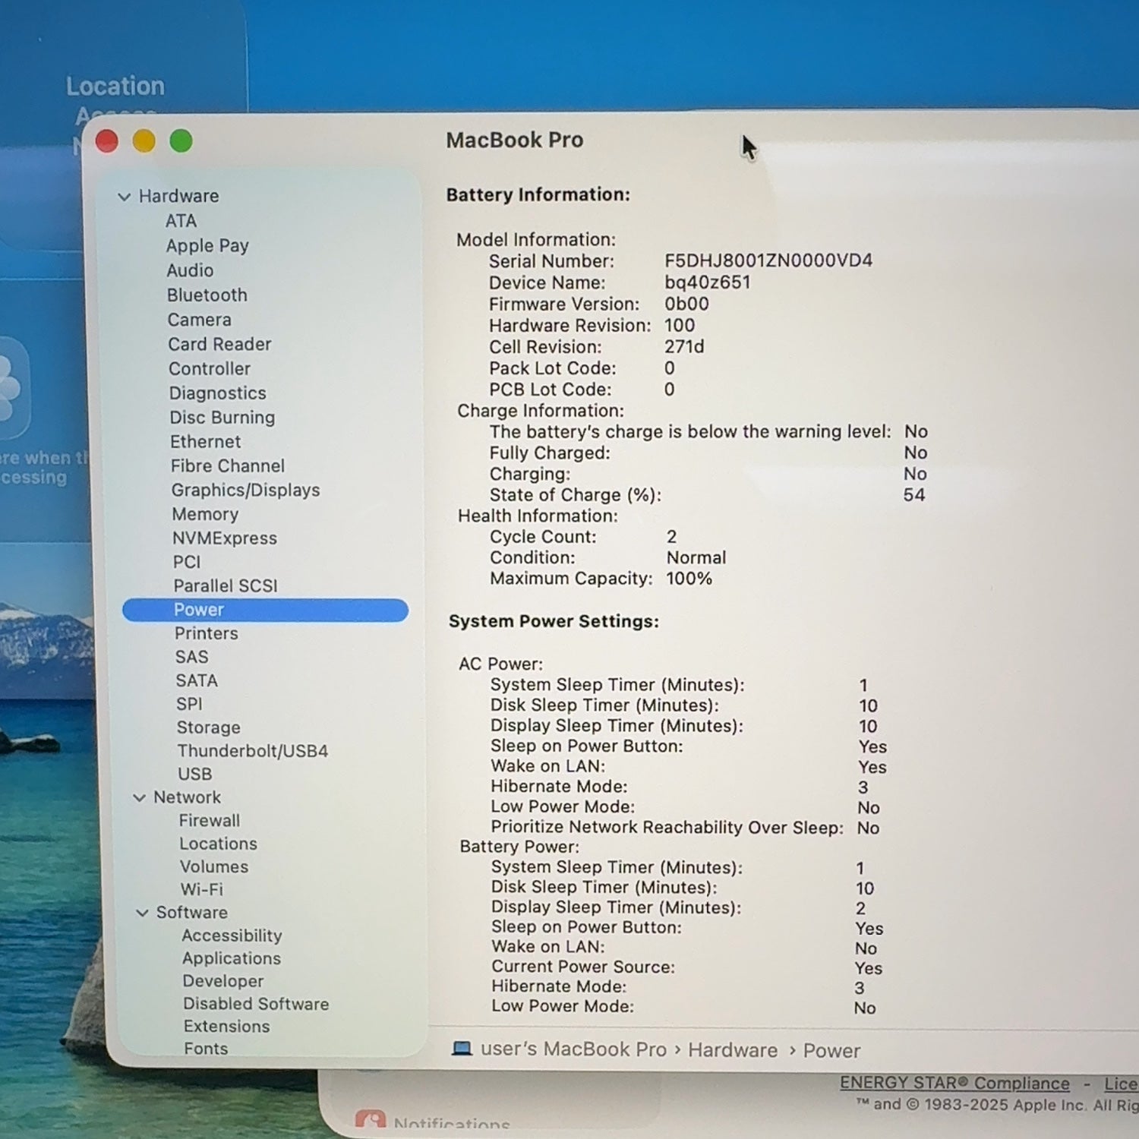The height and width of the screenshot is (1139, 1139).
Task: Open Bluetooth hardware details
Action: coord(207,295)
